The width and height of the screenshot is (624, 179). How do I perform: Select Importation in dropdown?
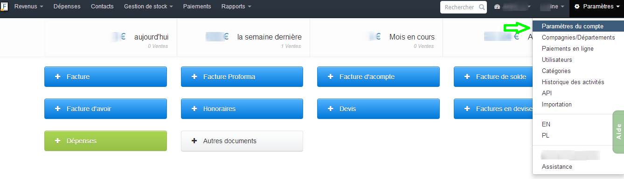578,105
